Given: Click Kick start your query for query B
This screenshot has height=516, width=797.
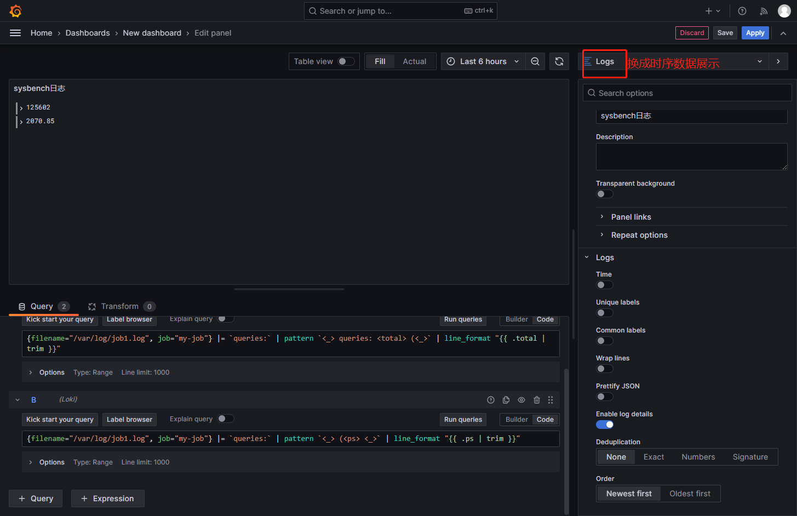Looking at the screenshot, I should tap(60, 420).
